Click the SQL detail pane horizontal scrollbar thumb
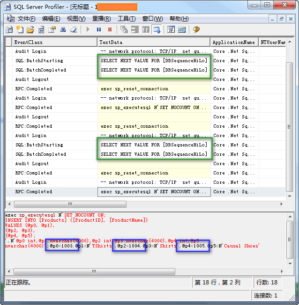The width and height of the screenshot is (299, 305). pos(94,271)
